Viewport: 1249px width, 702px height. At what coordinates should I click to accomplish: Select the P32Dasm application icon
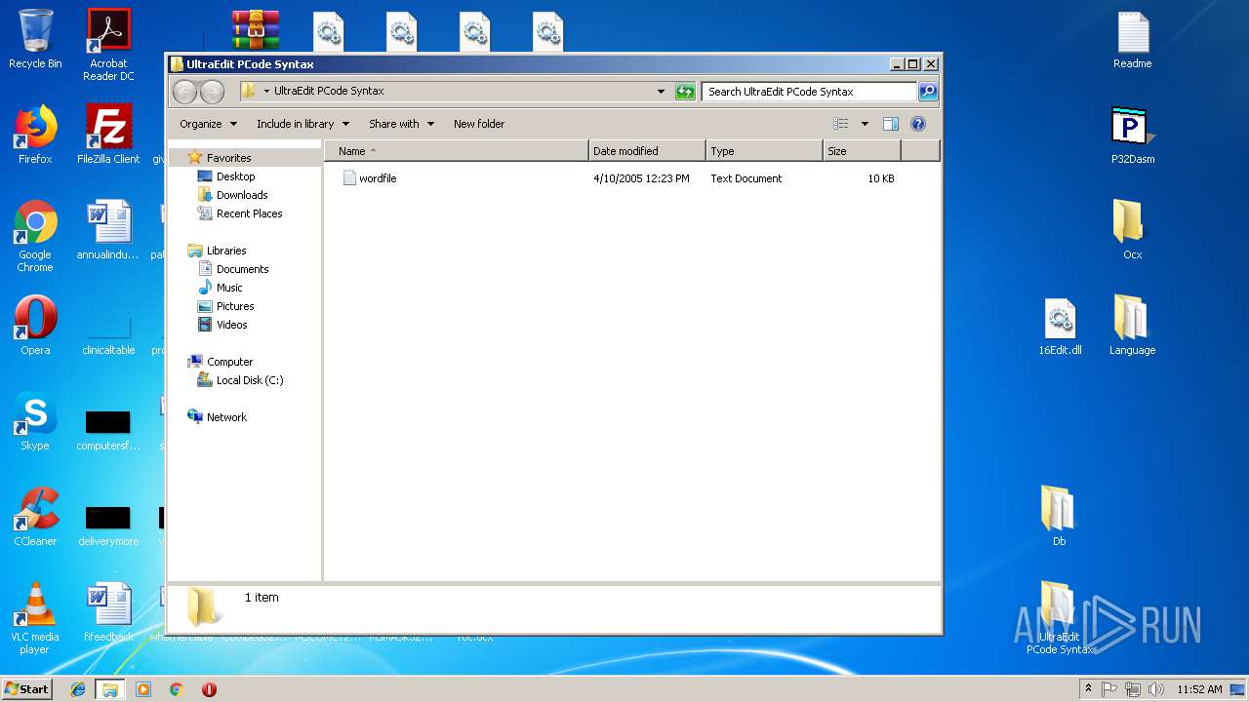tap(1133, 135)
